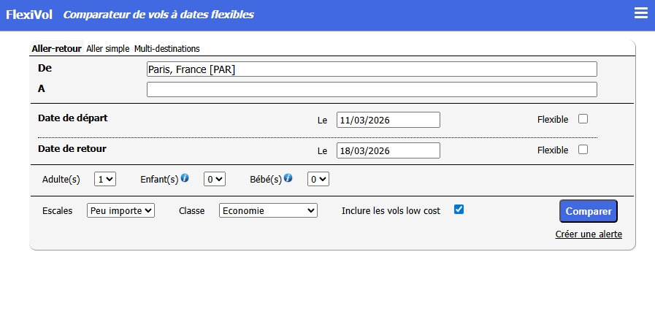Image resolution: width=655 pixels, height=325 pixels.
Task: Click the departure date field
Action: [388, 120]
